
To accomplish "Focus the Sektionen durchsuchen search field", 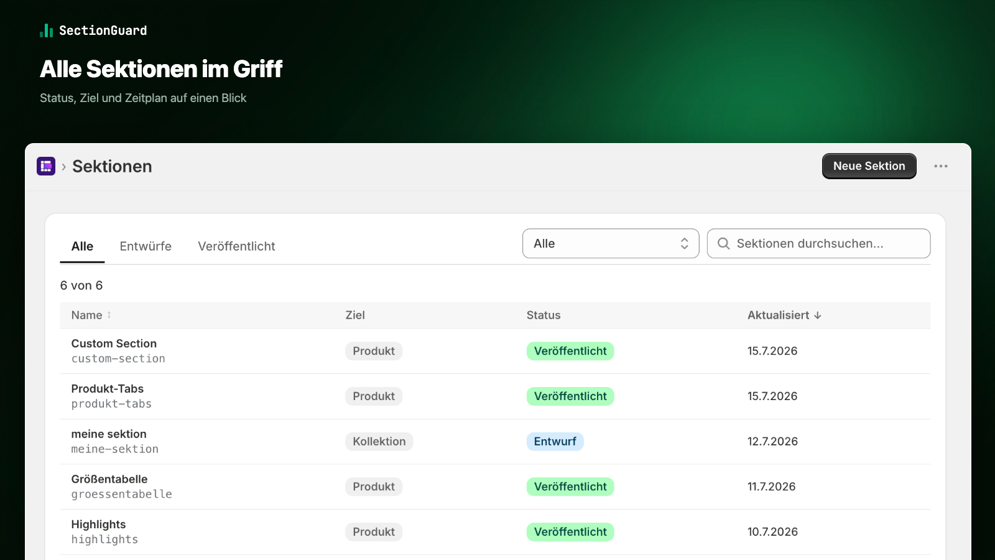I will 818,243.
